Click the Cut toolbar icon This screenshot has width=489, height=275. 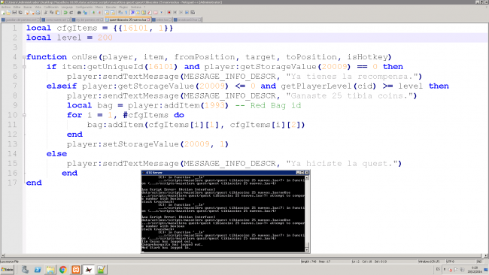tap(46, 13)
